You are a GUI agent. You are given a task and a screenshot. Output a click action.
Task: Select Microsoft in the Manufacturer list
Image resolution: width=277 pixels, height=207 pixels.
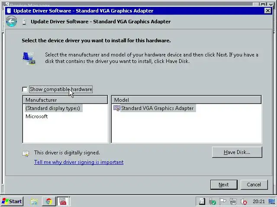(36, 116)
